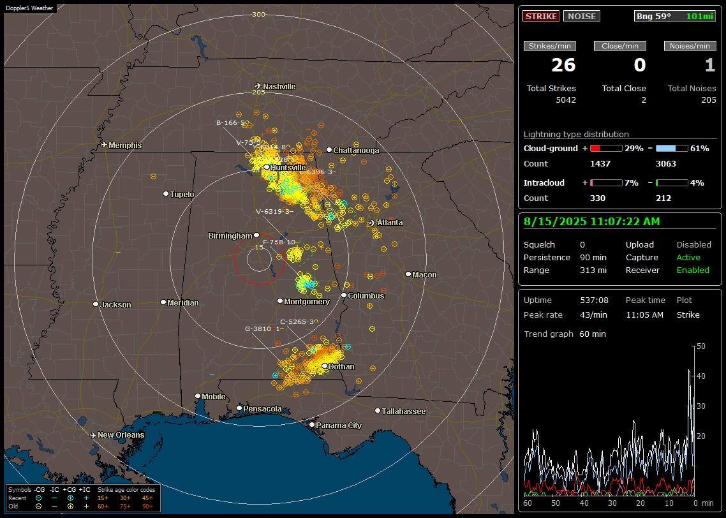The width and height of the screenshot is (726, 518).
Task: Click the Noises/min header button
Action: pos(690,46)
